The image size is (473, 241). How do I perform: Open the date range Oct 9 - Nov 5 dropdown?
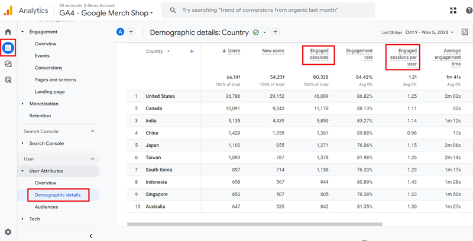point(430,32)
